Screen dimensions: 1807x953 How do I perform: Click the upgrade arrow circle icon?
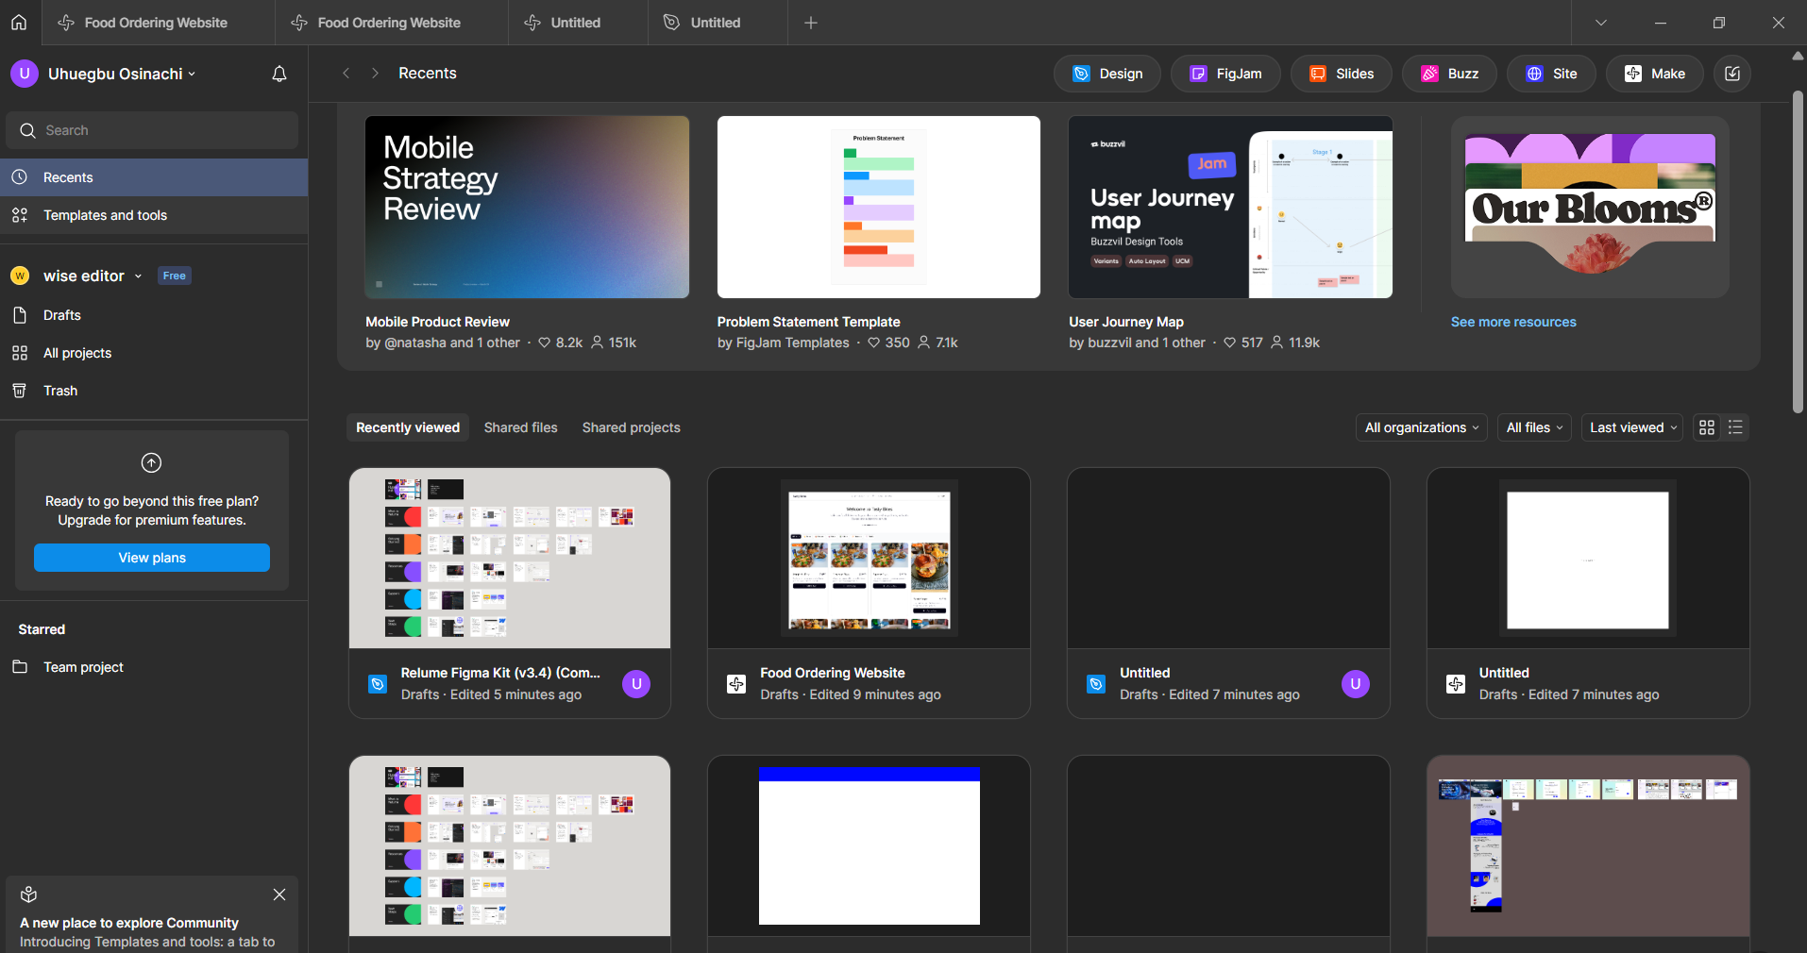[x=151, y=462]
